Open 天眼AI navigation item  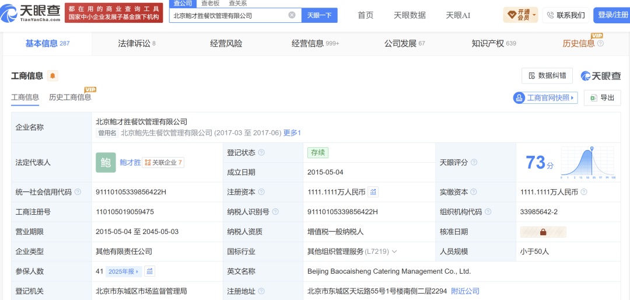[458, 15]
